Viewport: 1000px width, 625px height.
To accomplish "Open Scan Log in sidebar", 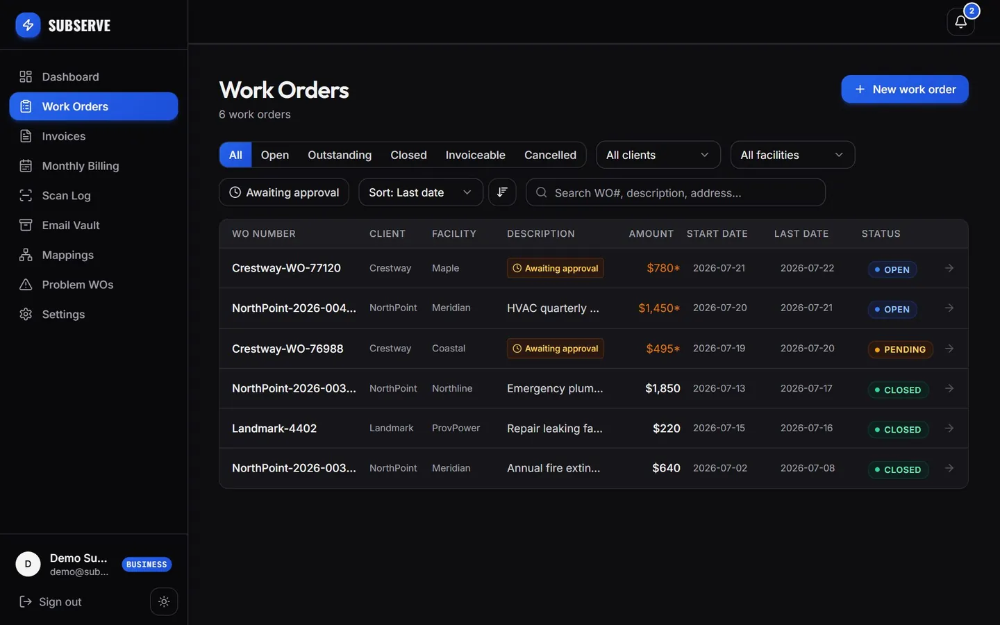I will point(94,196).
